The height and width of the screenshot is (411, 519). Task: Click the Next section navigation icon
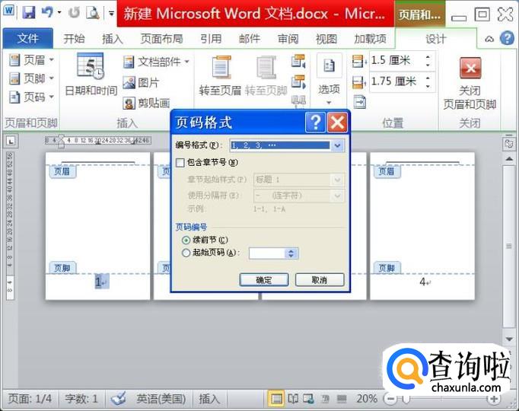[298, 81]
